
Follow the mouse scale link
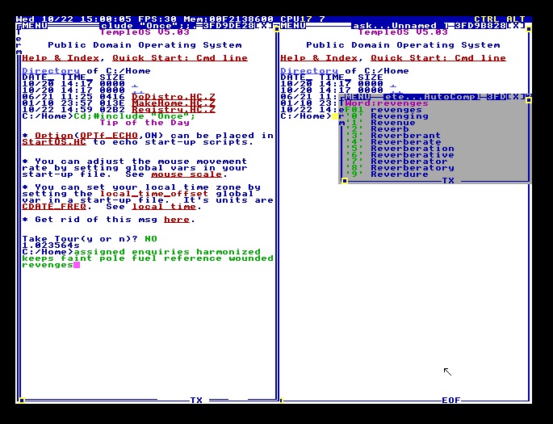186,174
